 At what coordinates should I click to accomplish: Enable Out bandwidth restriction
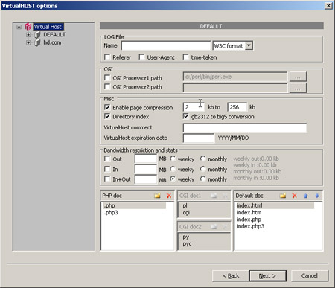coord(107,159)
